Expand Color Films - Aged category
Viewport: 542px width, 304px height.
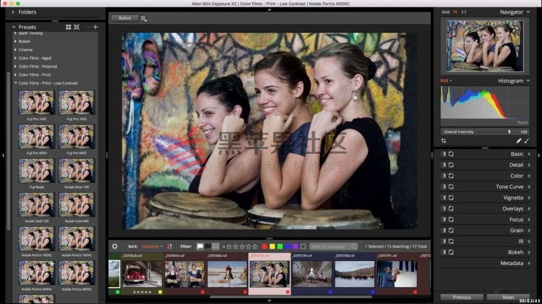[x=15, y=58]
